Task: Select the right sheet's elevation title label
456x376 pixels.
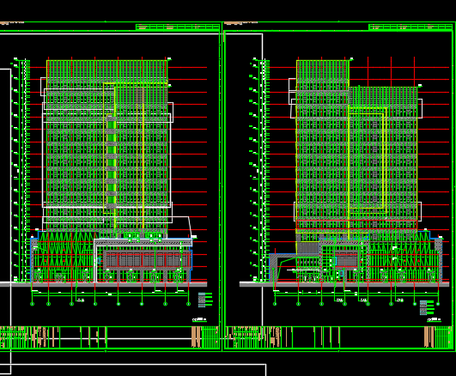Action: click(x=434, y=319)
